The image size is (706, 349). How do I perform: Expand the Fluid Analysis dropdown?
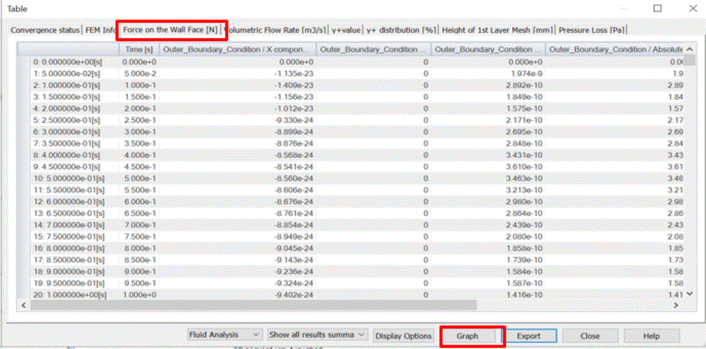coord(225,335)
